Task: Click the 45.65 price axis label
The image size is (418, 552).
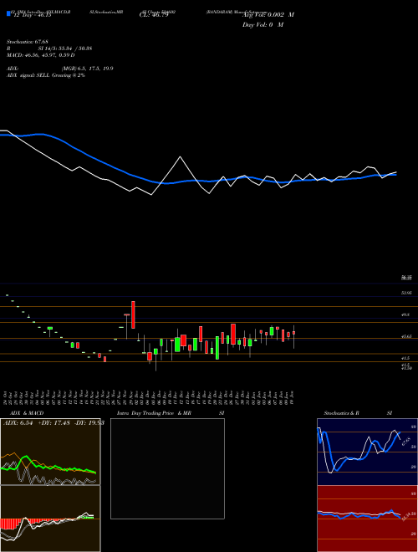Action: pyautogui.click(x=406, y=336)
